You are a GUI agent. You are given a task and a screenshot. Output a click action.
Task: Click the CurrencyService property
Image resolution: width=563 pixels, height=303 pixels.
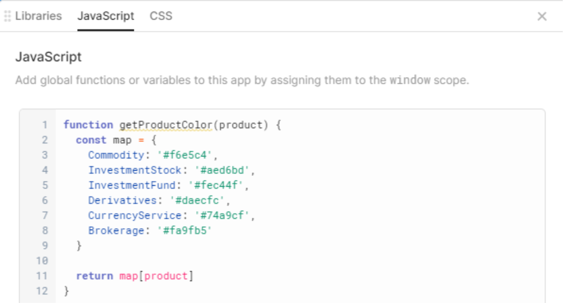(135, 215)
